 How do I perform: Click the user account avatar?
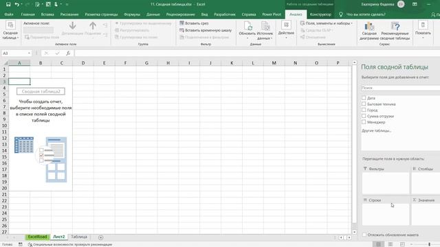pyautogui.click(x=401, y=4)
